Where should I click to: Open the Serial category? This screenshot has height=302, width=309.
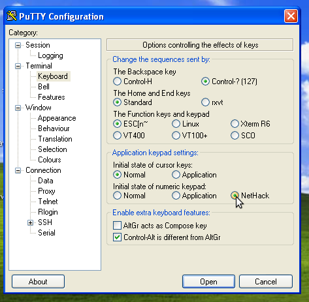pyautogui.click(x=46, y=233)
